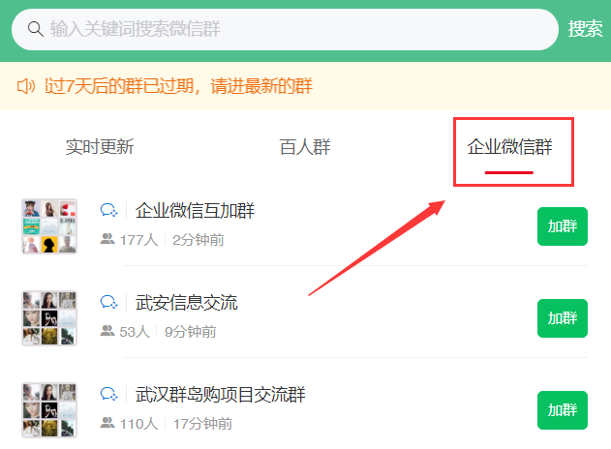This screenshot has height=449, width=611.
Task: Click the magnifier icon in search box
Action: (35, 29)
